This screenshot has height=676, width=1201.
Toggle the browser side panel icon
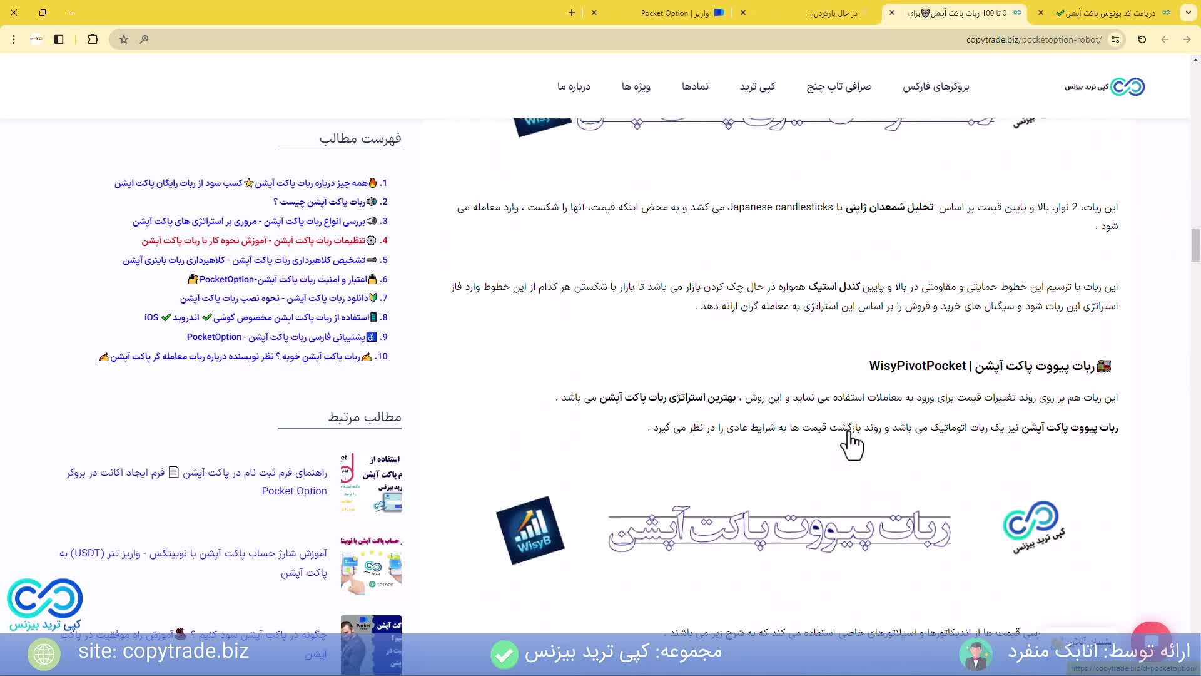pos(59,39)
